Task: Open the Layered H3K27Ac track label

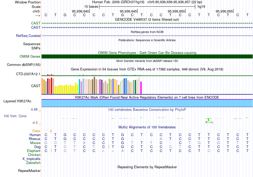Action: coord(17,101)
